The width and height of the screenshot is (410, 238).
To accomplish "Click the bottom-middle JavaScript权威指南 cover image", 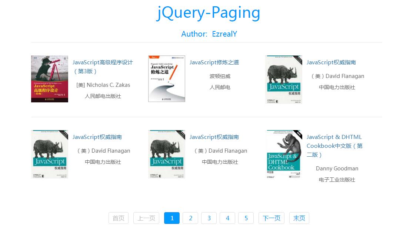I will pos(166,154).
